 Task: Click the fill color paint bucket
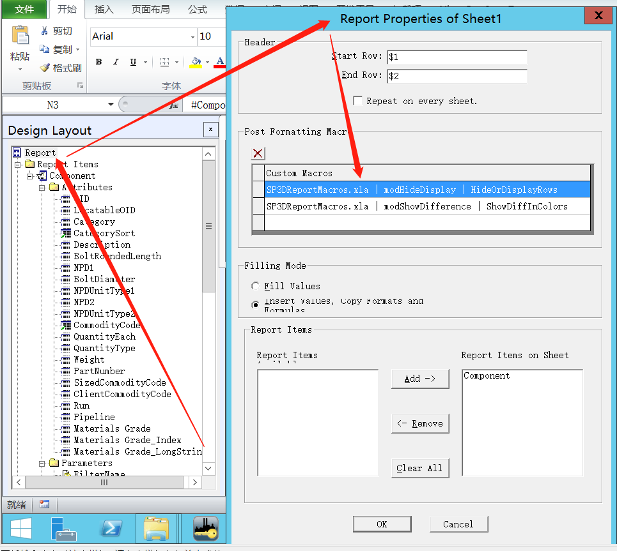196,62
